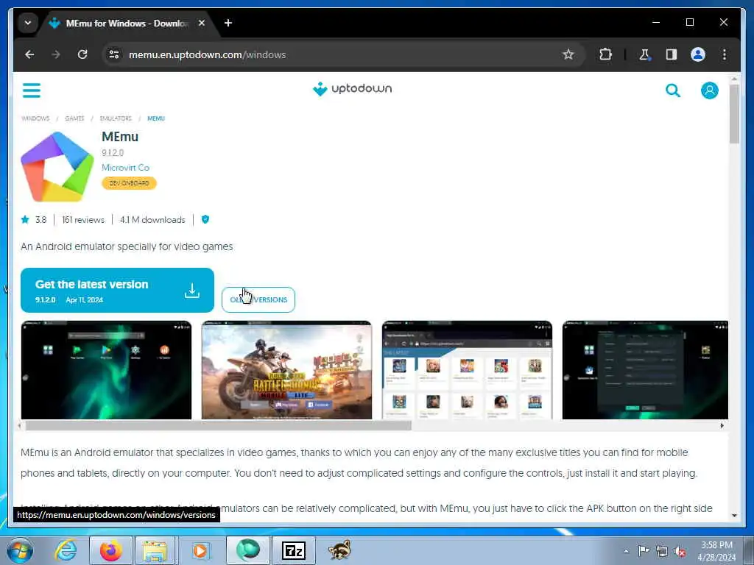Open the Chrome Labs flask icon
754x565 pixels.
(x=644, y=54)
